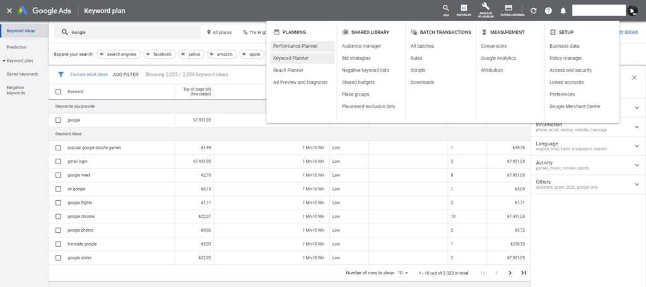Expand the Language refine category
Image resolution: width=646 pixels, height=287 pixels.
(637, 146)
